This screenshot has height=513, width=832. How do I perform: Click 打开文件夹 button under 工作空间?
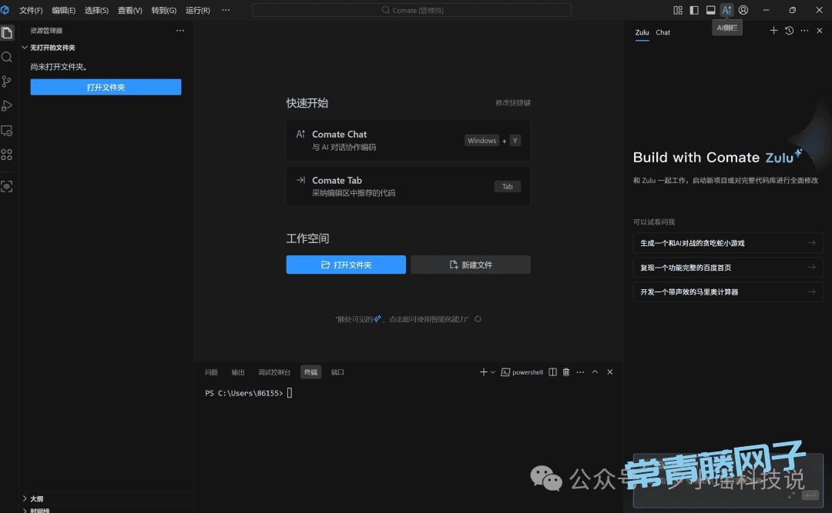point(346,265)
